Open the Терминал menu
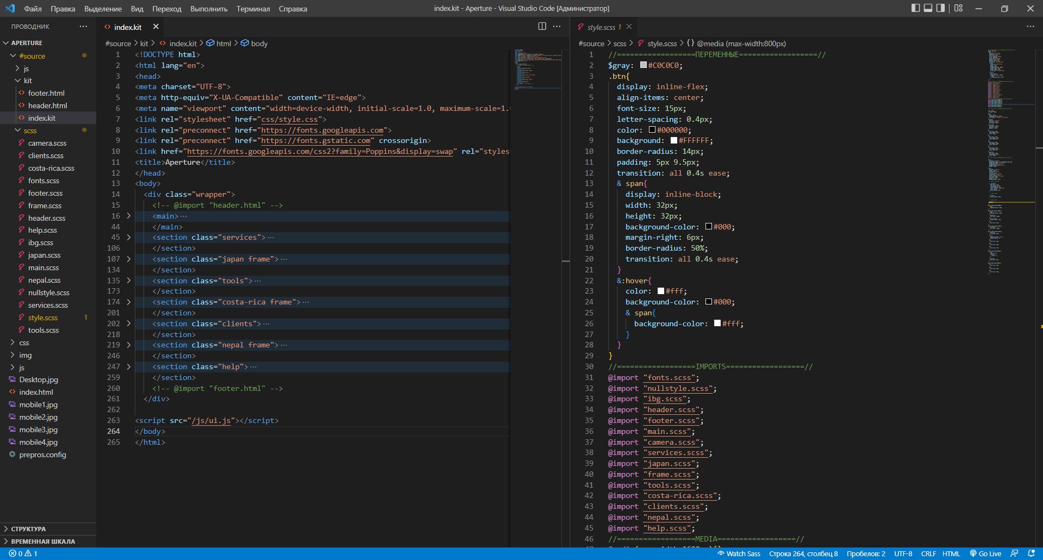 253,9
